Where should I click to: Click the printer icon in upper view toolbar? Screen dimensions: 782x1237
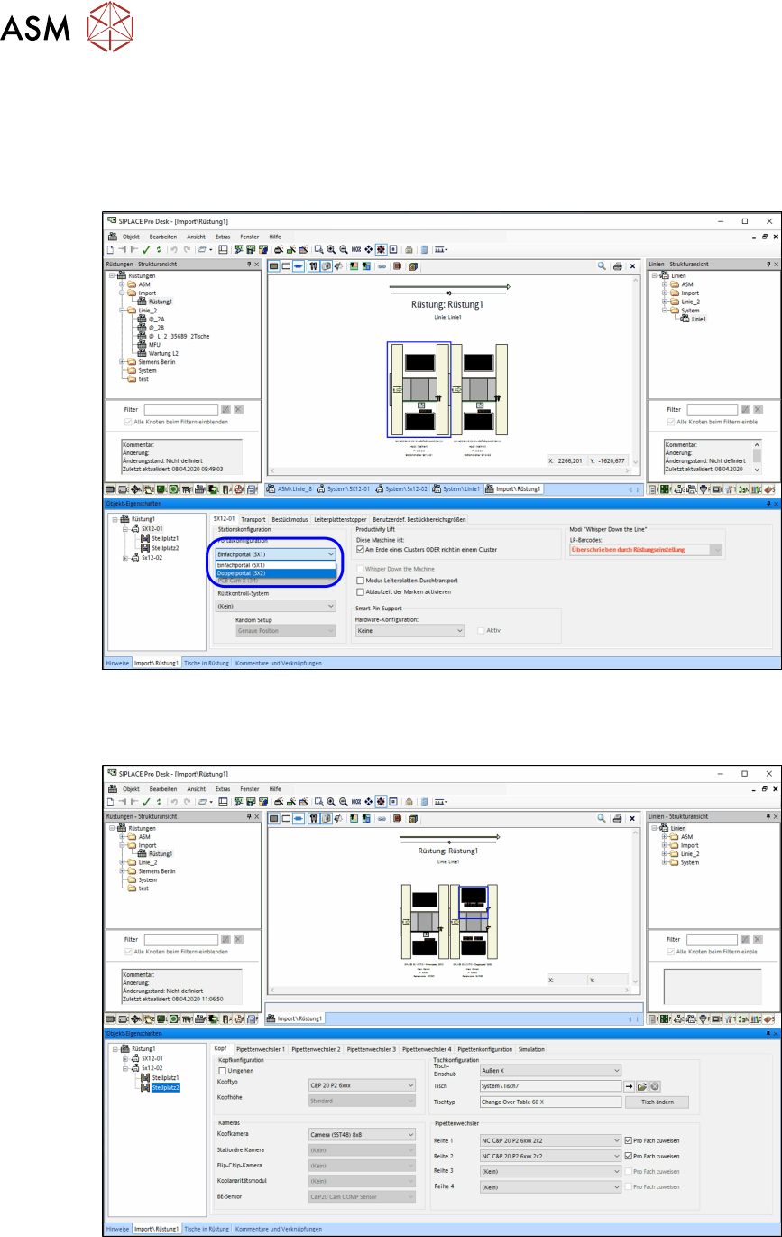(x=617, y=266)
